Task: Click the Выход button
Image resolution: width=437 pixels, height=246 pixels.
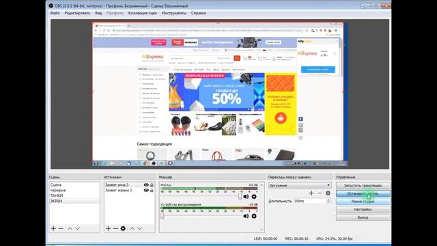Action: pos(363,217)
